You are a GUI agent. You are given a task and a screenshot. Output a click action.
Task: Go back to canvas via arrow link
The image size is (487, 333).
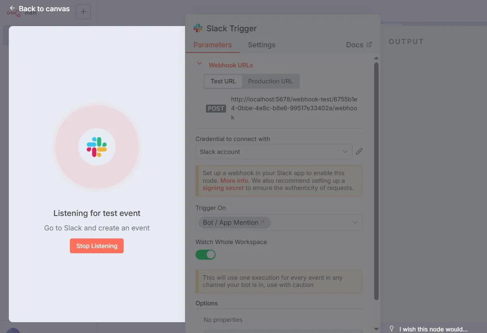[x=39, y=8]
